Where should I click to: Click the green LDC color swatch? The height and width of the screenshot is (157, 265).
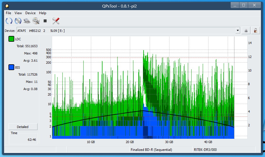(x=11, y=39)
